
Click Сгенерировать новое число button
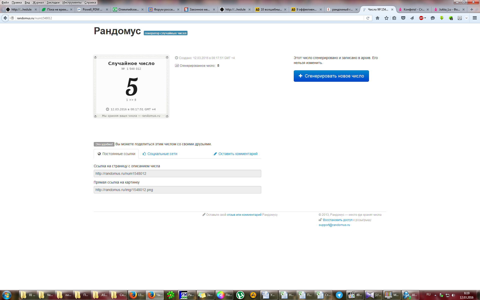[x=331, y=76]
